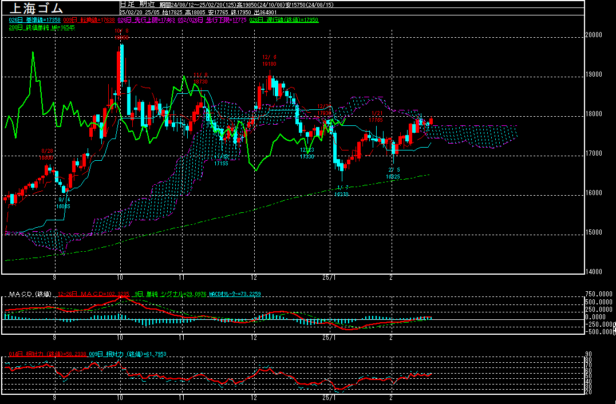
Task: Click the 19000 price axis label
Action: click(594, 74)
